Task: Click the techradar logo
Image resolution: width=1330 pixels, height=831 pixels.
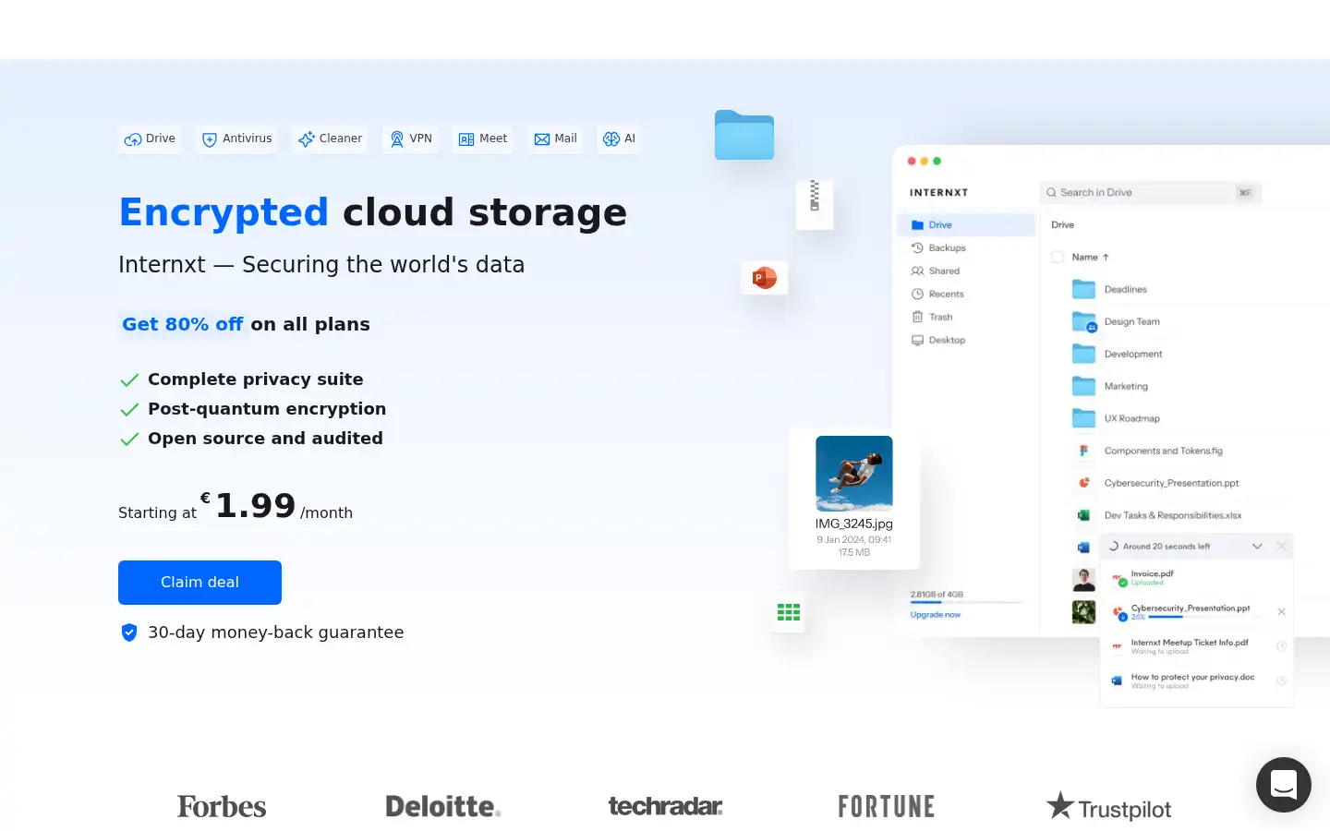Action: click(665, 806)
